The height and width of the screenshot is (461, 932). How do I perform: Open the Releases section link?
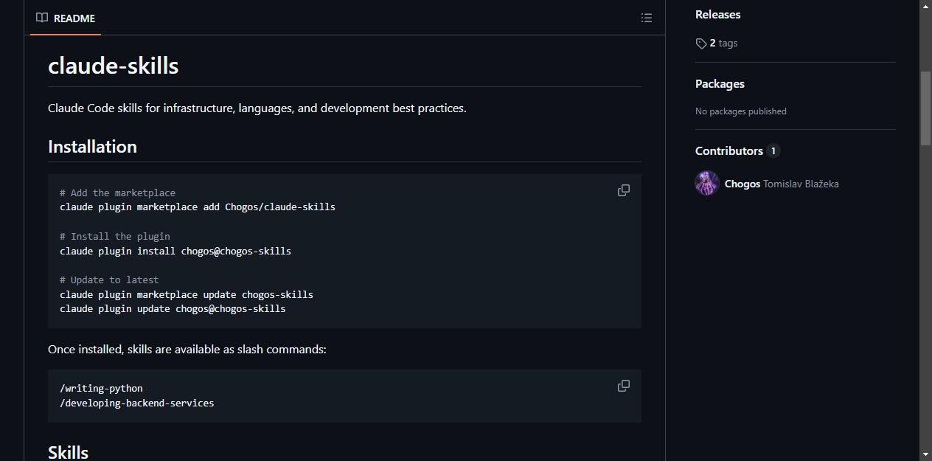coord(717,15)
